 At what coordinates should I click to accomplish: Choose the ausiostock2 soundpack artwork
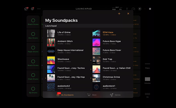click(x=51, y=87)
